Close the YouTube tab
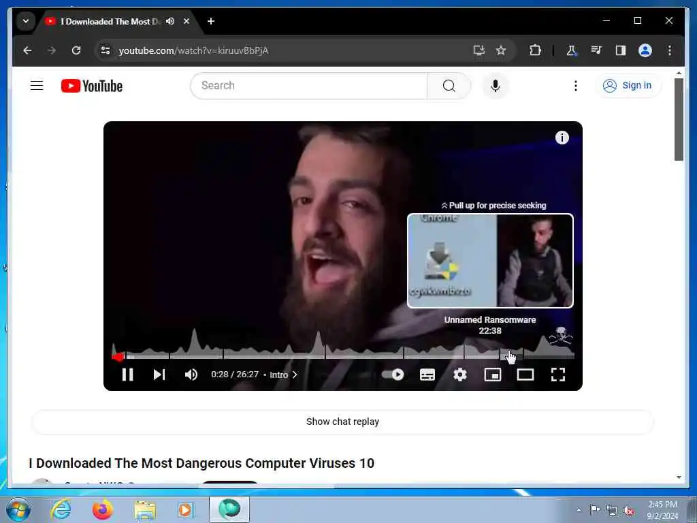This screenshot has height=523, width=697. [187, 21]
